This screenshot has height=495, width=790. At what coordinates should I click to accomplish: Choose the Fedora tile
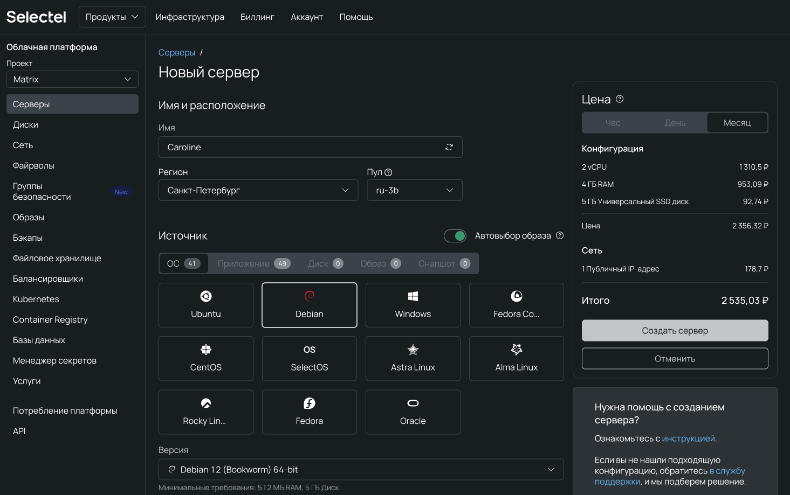(310, 412)
